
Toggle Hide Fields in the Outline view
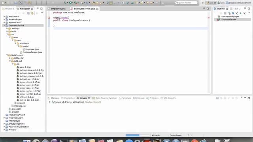pos(233,13)
